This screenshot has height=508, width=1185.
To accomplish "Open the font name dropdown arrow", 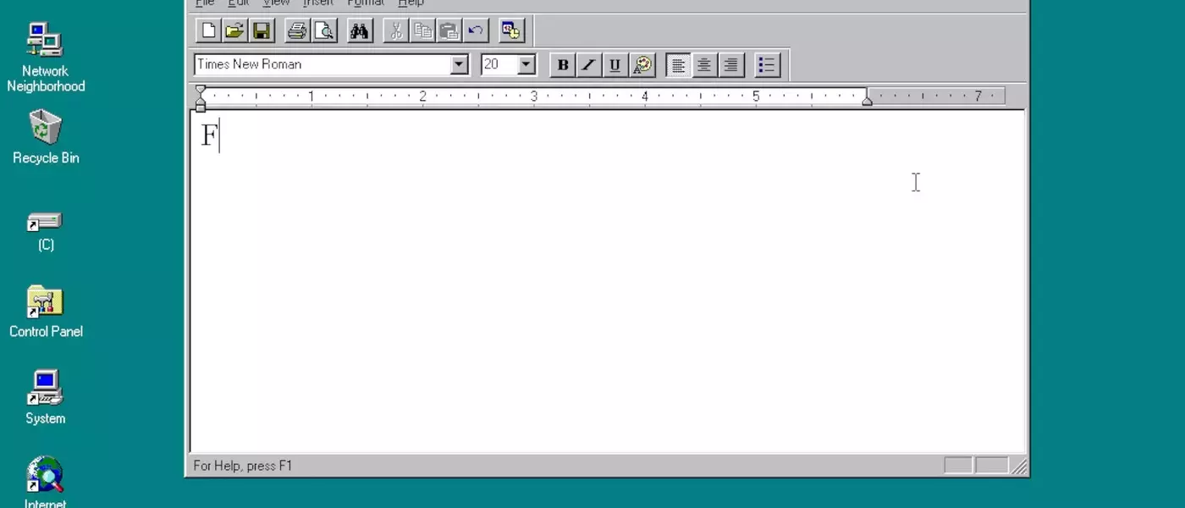I will (460, 64).
